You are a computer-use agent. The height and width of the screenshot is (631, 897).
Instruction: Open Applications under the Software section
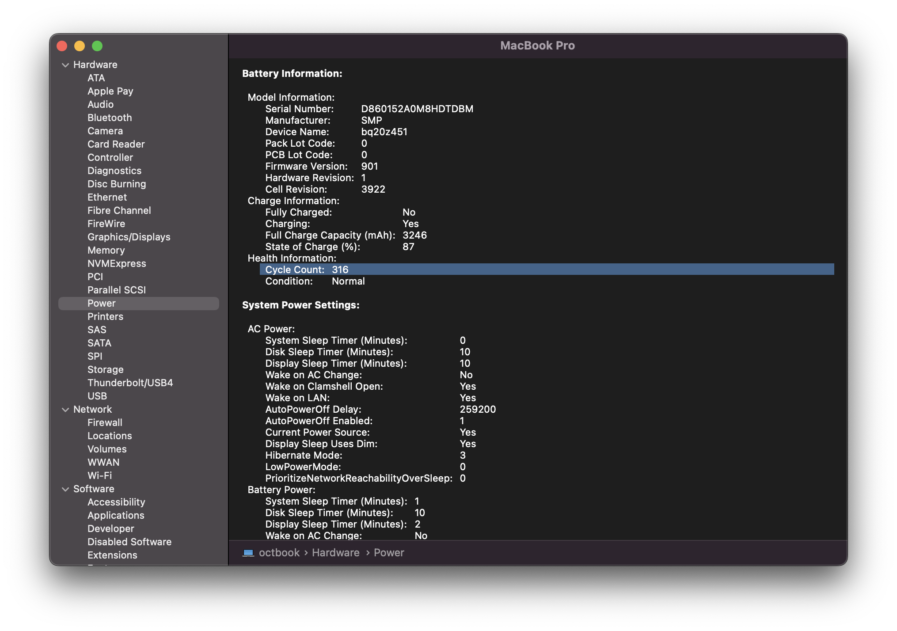(x=116, y=515)
